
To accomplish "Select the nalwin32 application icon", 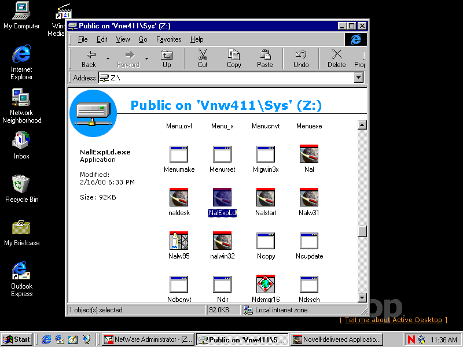I will coord(222,241).
